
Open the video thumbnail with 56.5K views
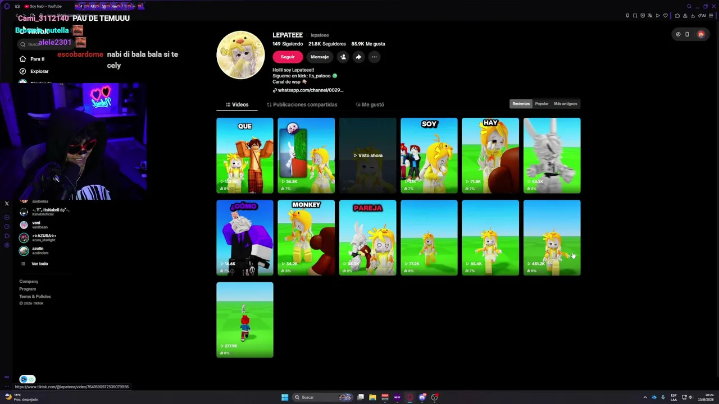click(x=306, y=155)
